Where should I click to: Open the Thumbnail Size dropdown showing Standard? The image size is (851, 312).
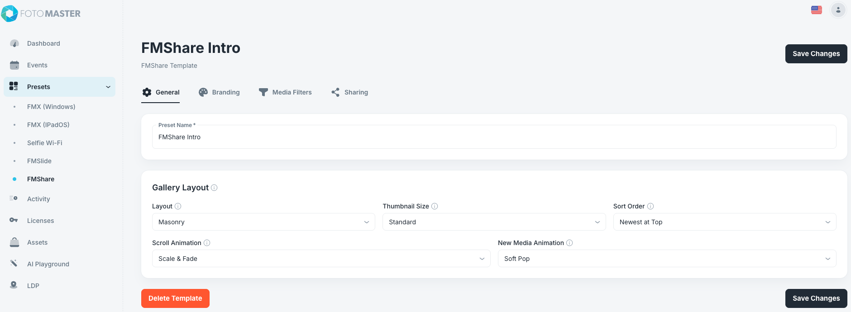494,222
